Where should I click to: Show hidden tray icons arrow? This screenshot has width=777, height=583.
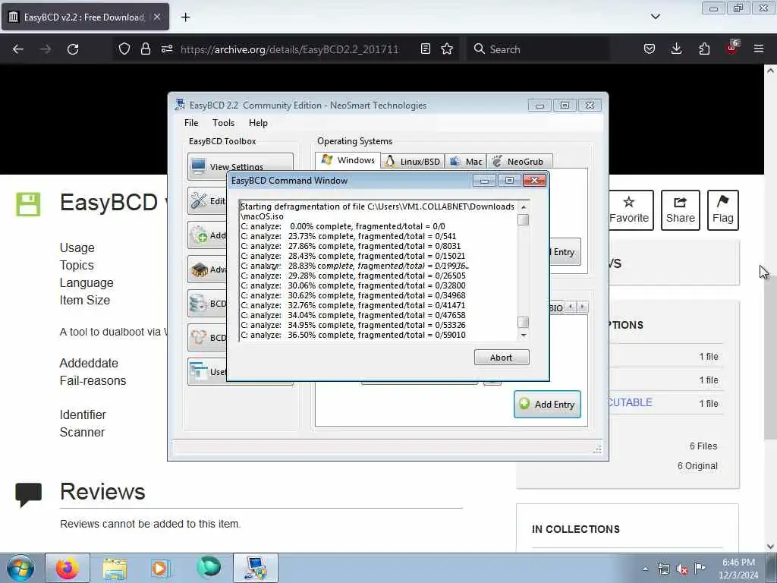coord(645,569)
